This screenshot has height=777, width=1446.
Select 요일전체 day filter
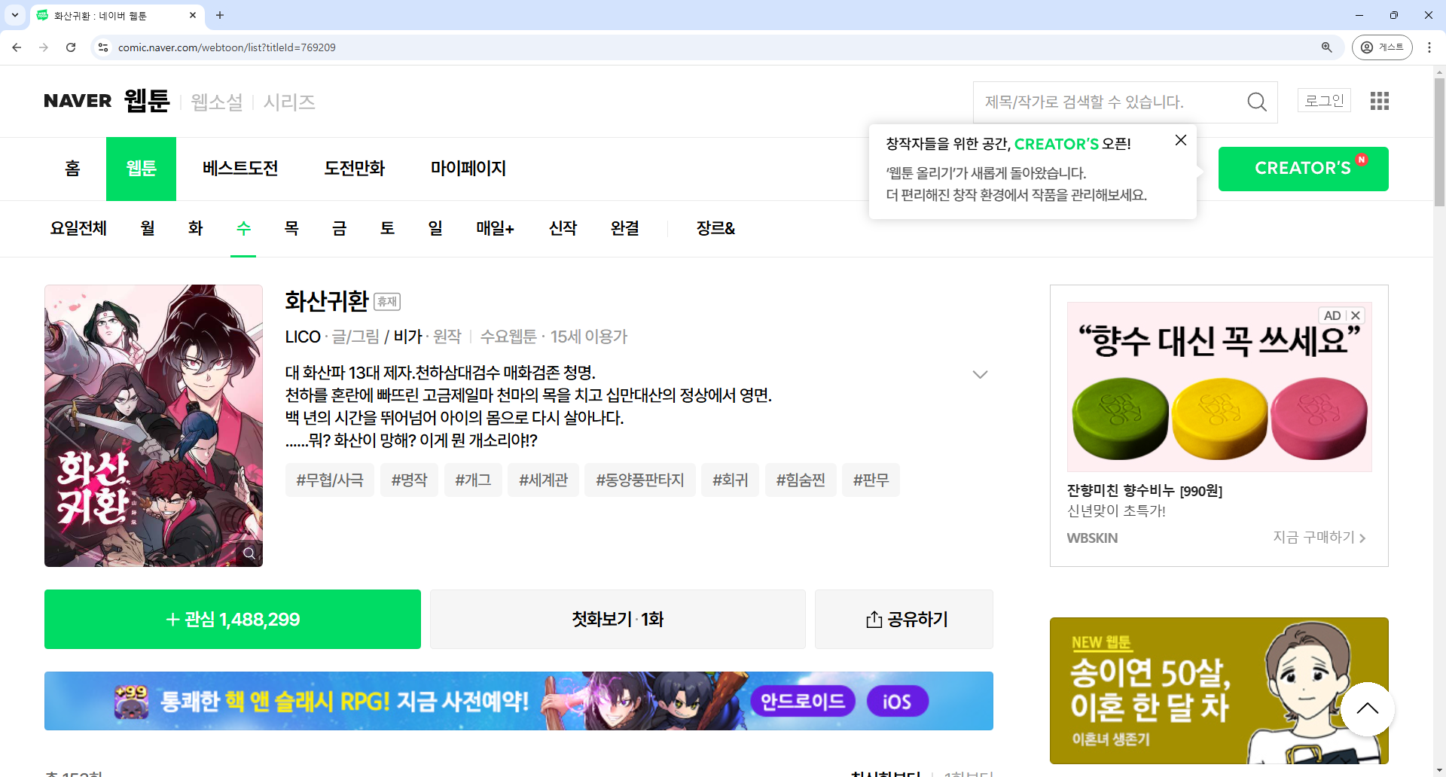pyautogui.click(x=78, y=228)
